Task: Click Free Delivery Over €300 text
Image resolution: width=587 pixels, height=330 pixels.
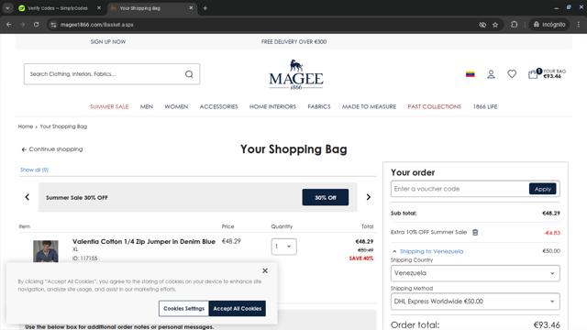Action: click(293, 42)
